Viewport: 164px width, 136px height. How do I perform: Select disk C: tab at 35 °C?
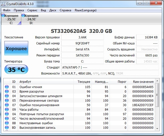[11, 19]
